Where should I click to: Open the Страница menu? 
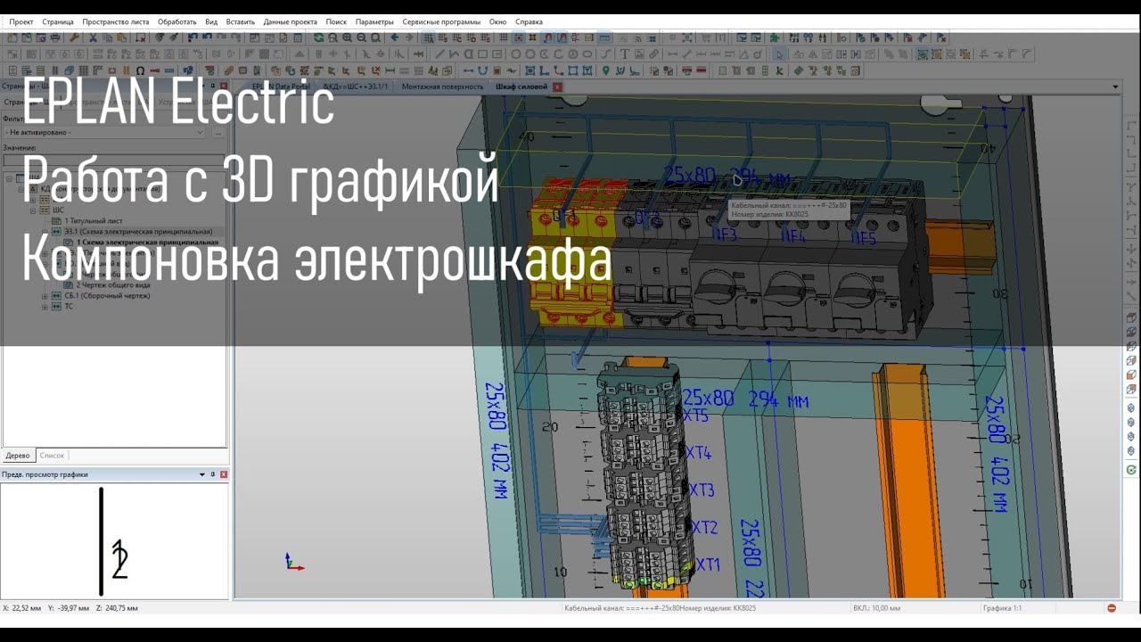click(x=58, y=21)
